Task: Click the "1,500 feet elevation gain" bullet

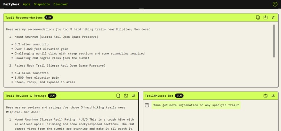Action: pyautogui.click(x=37, y=78)
